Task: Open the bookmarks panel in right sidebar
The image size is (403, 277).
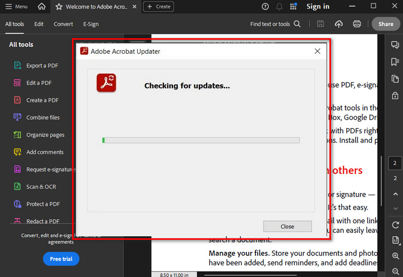Action: pos(395,62)
